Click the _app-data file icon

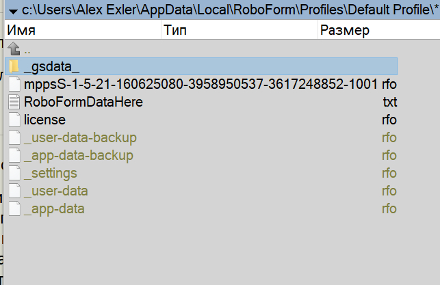[14, 208]
